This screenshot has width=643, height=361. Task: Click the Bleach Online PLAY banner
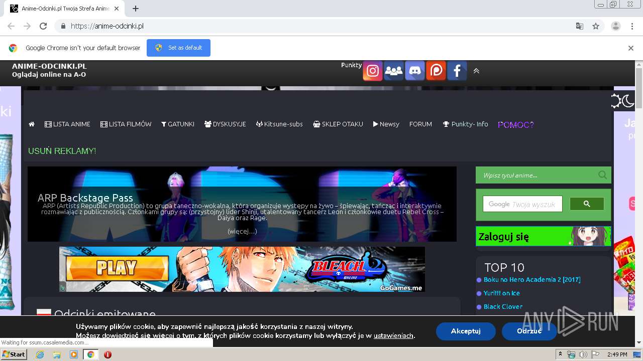242,269
